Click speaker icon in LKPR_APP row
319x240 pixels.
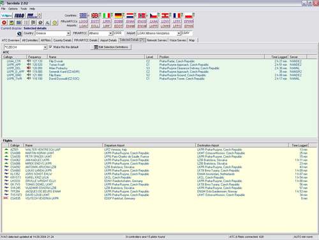tap(29, 64)
